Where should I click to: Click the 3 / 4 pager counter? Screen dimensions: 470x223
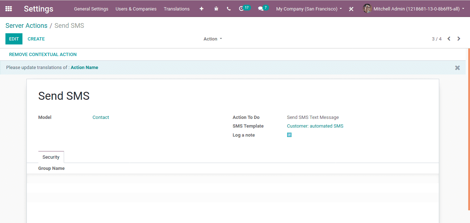pyautogui.click(x=437, y=39)
